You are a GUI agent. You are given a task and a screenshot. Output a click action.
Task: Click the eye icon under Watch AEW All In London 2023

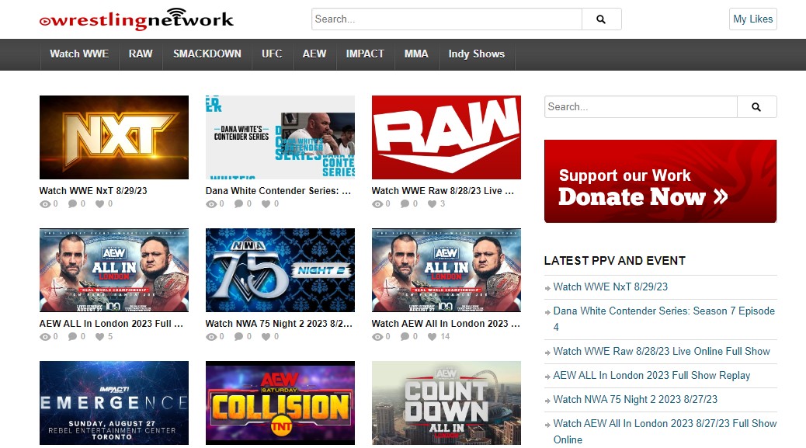point(378,336)
